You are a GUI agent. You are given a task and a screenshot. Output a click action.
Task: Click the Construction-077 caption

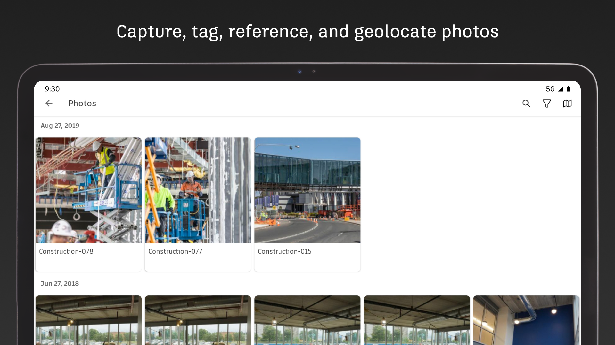coord(175,251)
